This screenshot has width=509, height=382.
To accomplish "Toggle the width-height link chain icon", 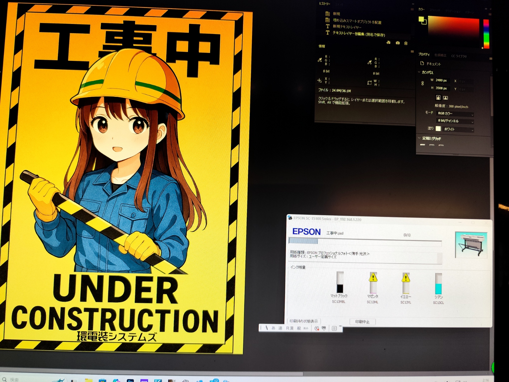I will 423,83.
